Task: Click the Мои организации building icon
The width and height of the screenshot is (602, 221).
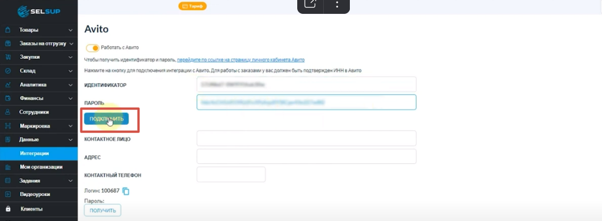Action: coord(8,167)
